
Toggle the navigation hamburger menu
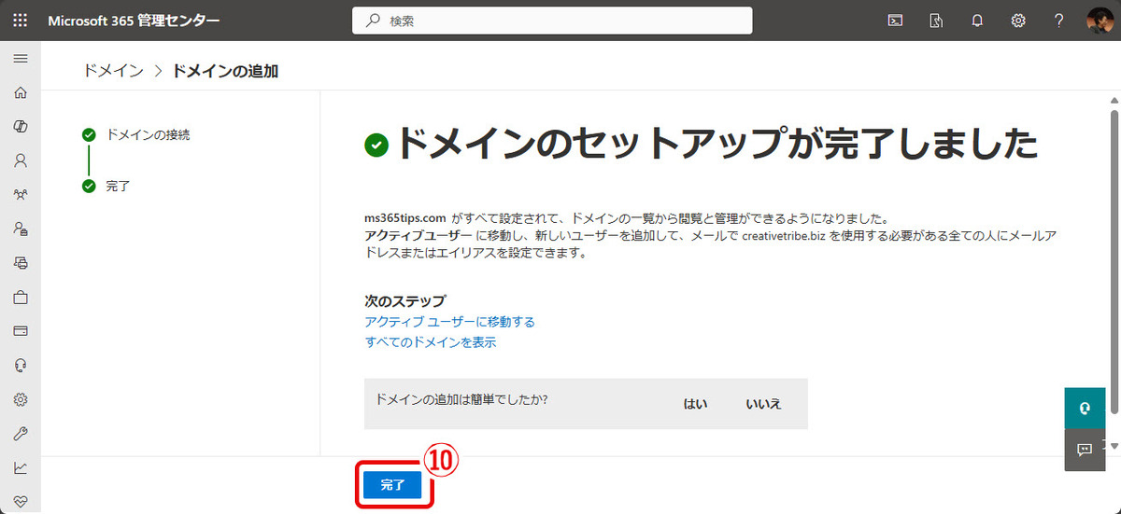pyautogui.click(x=21, y=59)
